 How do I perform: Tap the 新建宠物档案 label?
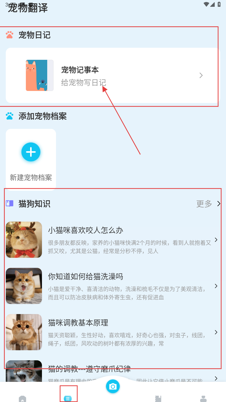(x=31, y=178)
